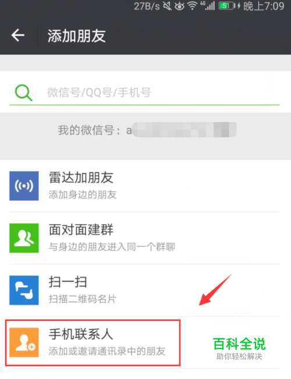Click the green search magnifier icon
This screenshot has width=291, height=379.
(23, 93)
